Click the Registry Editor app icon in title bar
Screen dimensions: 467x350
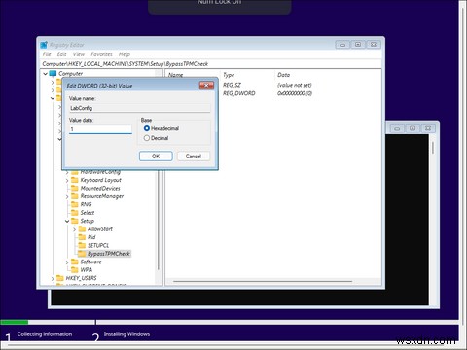[x=44, y=45]
